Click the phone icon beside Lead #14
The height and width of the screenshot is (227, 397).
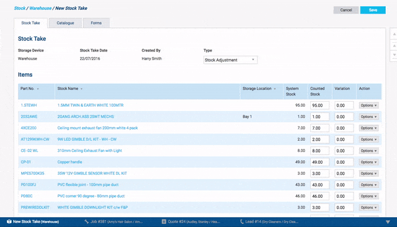(x=241, y=221)
